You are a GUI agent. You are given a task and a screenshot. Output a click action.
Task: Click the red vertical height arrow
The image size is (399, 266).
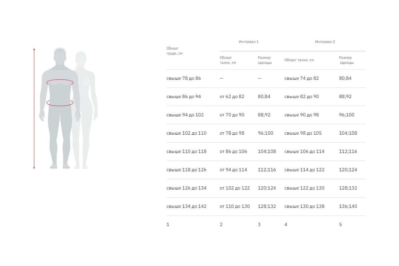click(x=34, y=109)
